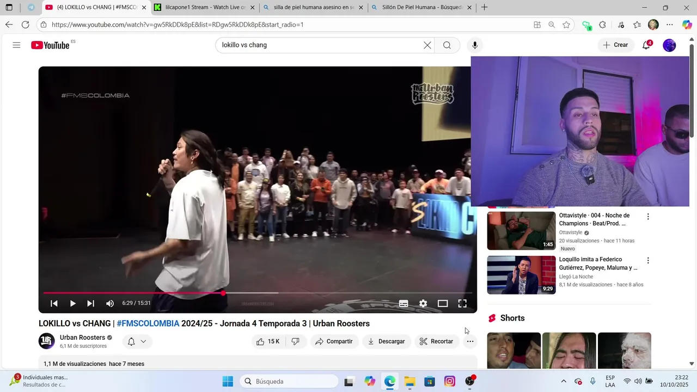Share the video via Compartir

(x=334, y=341)
